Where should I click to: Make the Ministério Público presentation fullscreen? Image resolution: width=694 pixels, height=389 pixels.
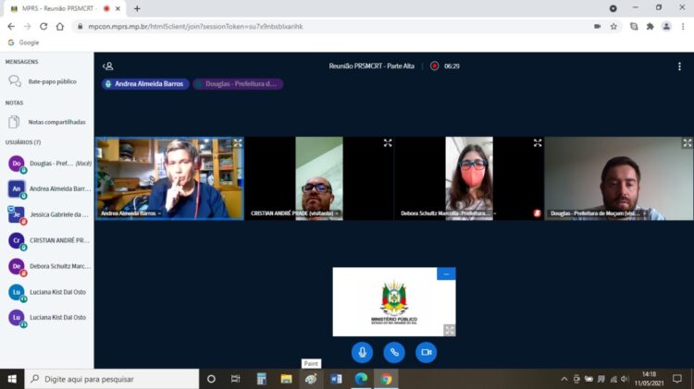point(449,330)
